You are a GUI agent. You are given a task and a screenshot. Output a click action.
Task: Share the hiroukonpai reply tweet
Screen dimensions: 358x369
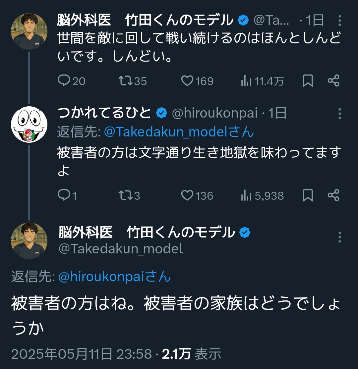coord(333,195)
